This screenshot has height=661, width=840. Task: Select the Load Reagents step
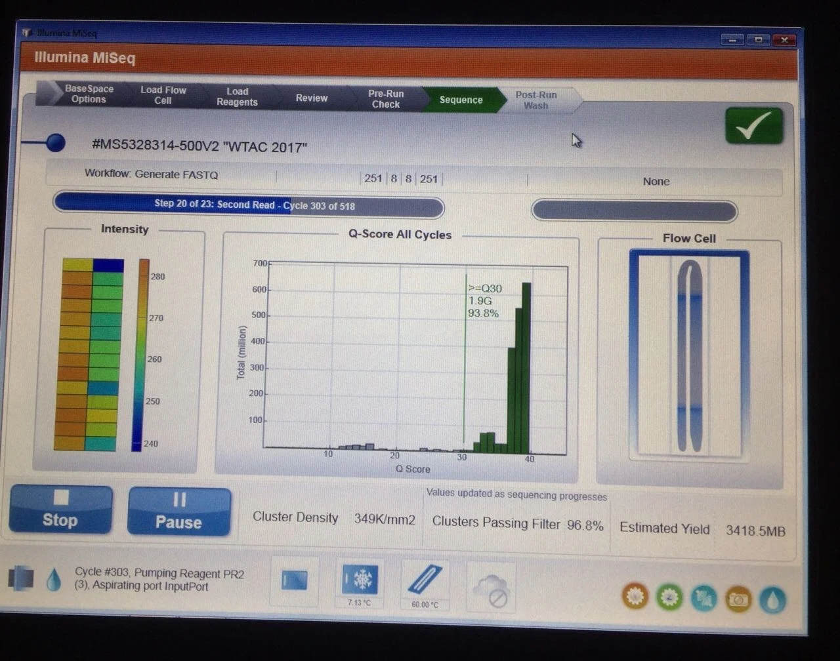[237, 96]
